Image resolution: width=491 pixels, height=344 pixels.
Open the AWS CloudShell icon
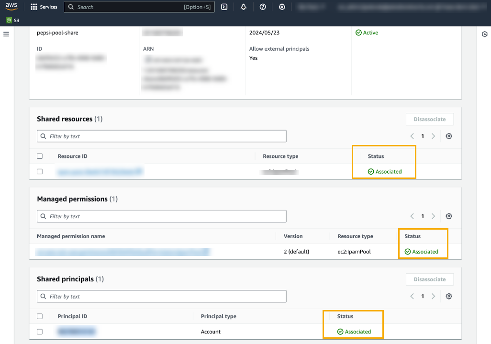pos(224,7)
